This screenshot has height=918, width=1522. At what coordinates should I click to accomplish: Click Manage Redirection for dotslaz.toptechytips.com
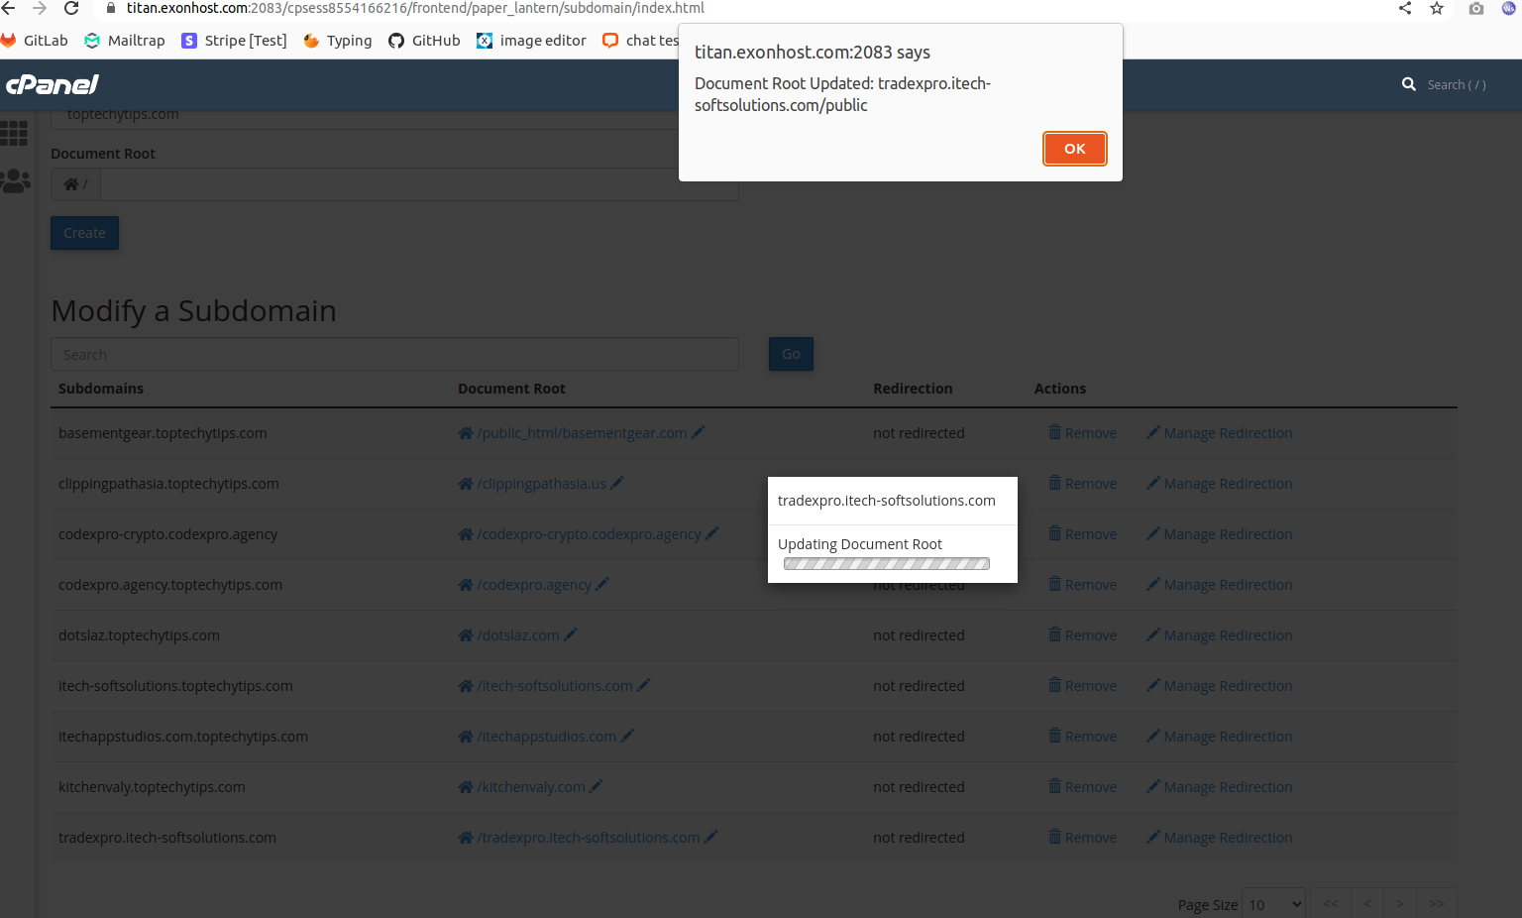pyautogui.click(x=1227, y=635)
